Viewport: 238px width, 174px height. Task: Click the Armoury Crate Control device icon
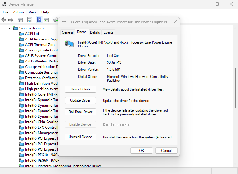pyautogui.click(x=21, y=50)
